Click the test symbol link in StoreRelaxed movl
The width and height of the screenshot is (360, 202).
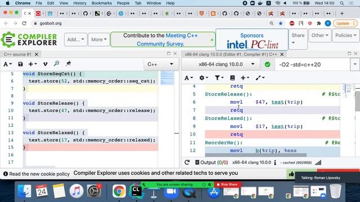[277, 126]
